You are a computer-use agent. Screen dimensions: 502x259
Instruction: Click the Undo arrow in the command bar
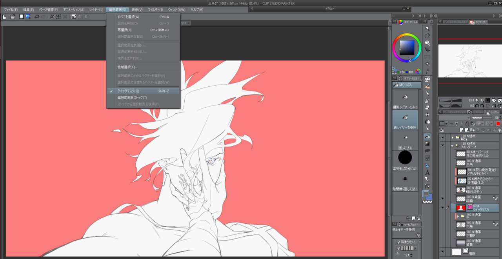[x=36, y=17]
